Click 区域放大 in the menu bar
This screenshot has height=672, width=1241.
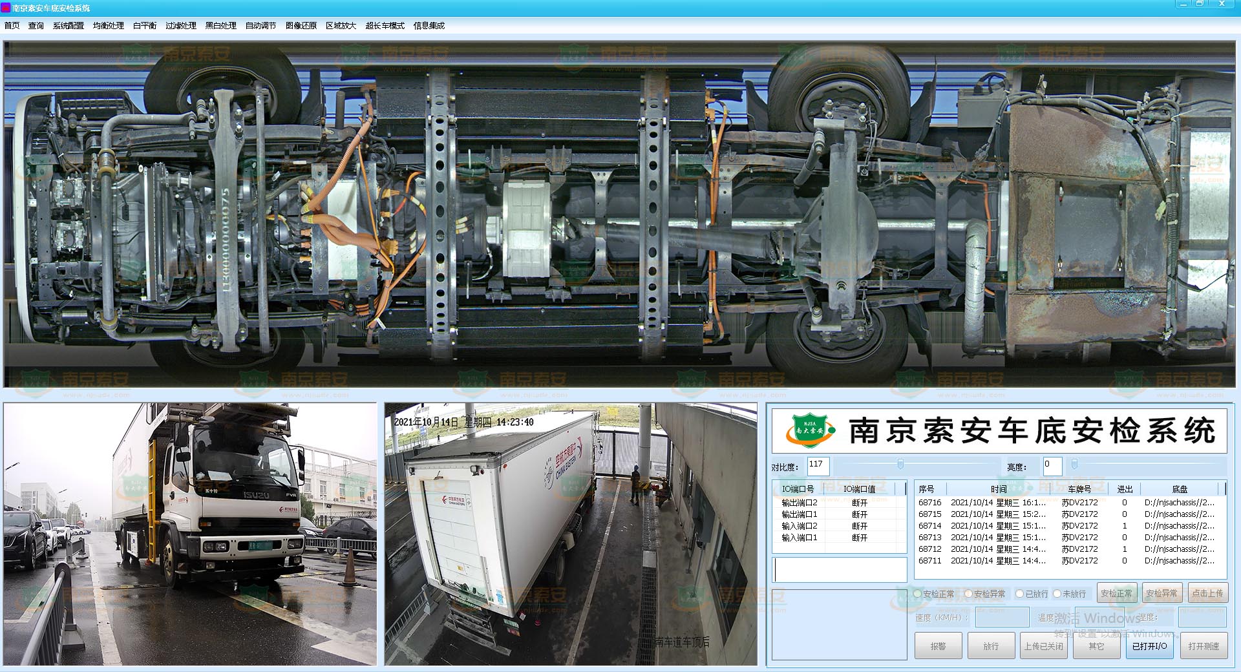pyautogui.click(x=341, y=26)
